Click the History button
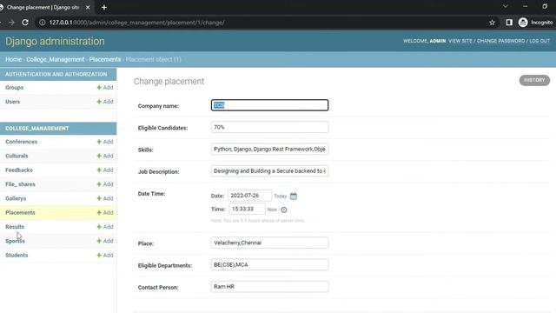Image resolution: width=556 pixels, height=313 pixels. [x=534, y=80]
